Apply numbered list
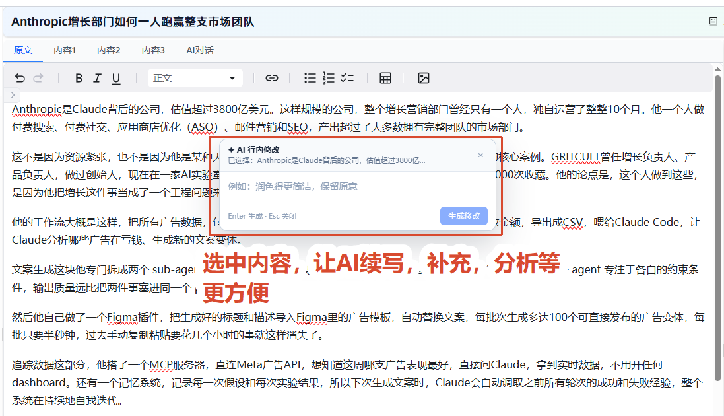724x416 pixels. pos(329,78)
